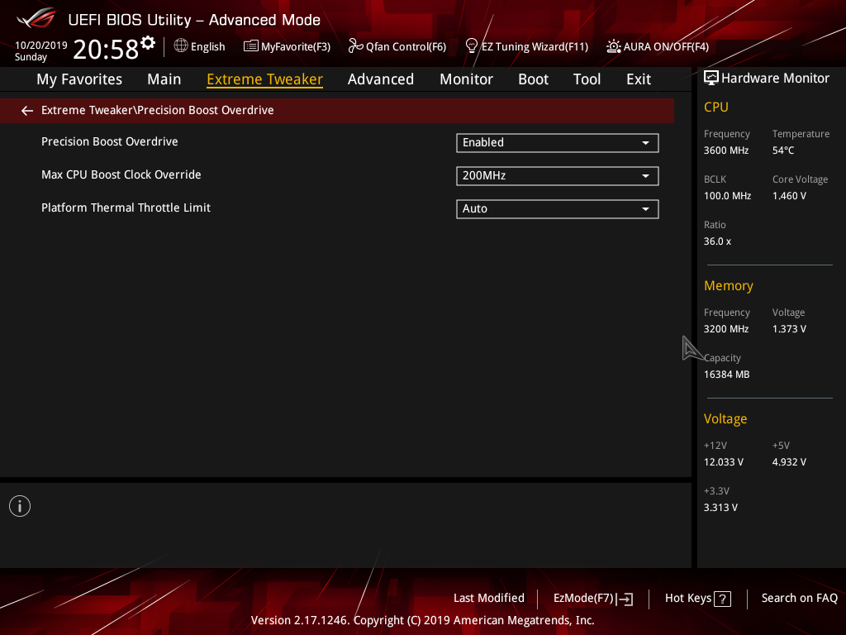Click the EzMode exit arrow icon
Screen dimensions: 846x635
(x=625, y=599)
